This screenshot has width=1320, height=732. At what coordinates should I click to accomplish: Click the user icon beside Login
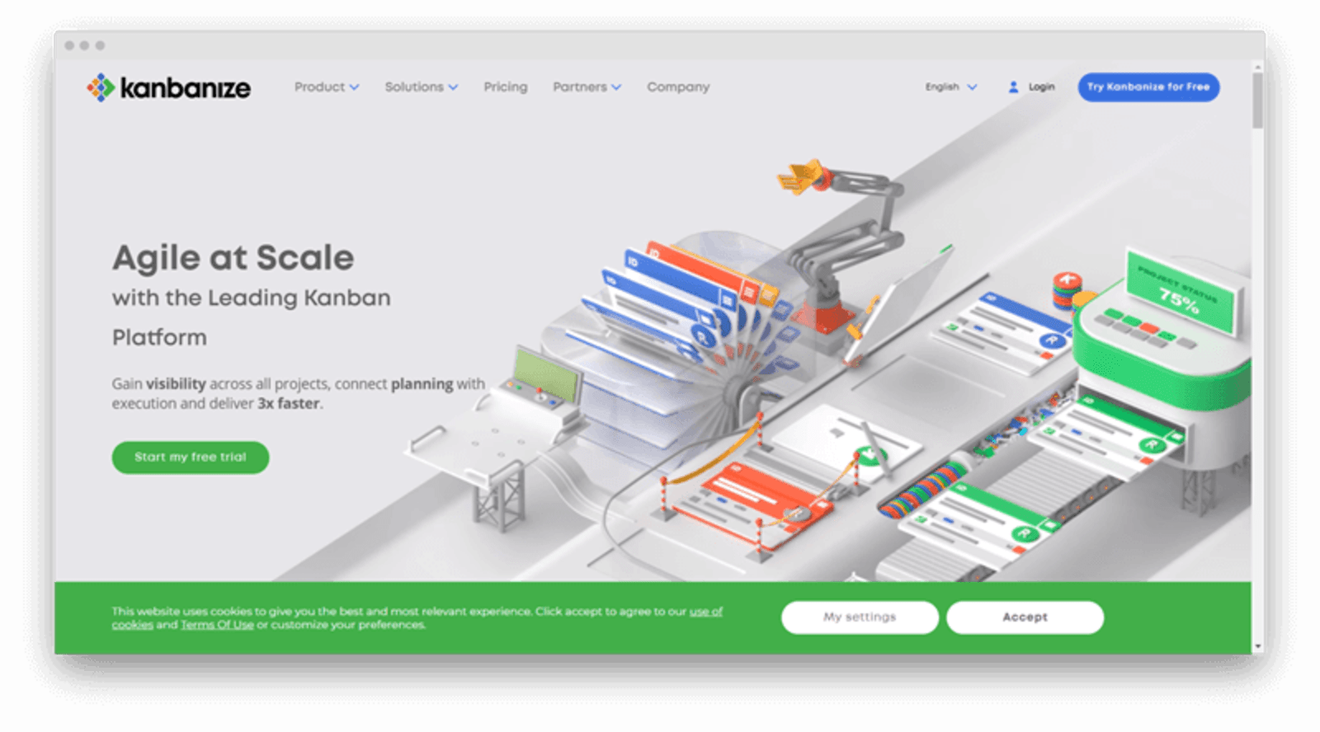[1013, 87]
